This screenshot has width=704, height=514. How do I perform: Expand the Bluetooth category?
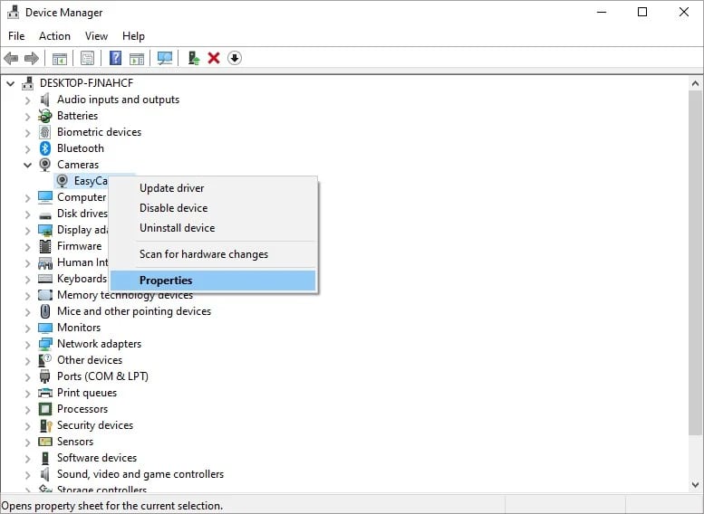(28, 148)
